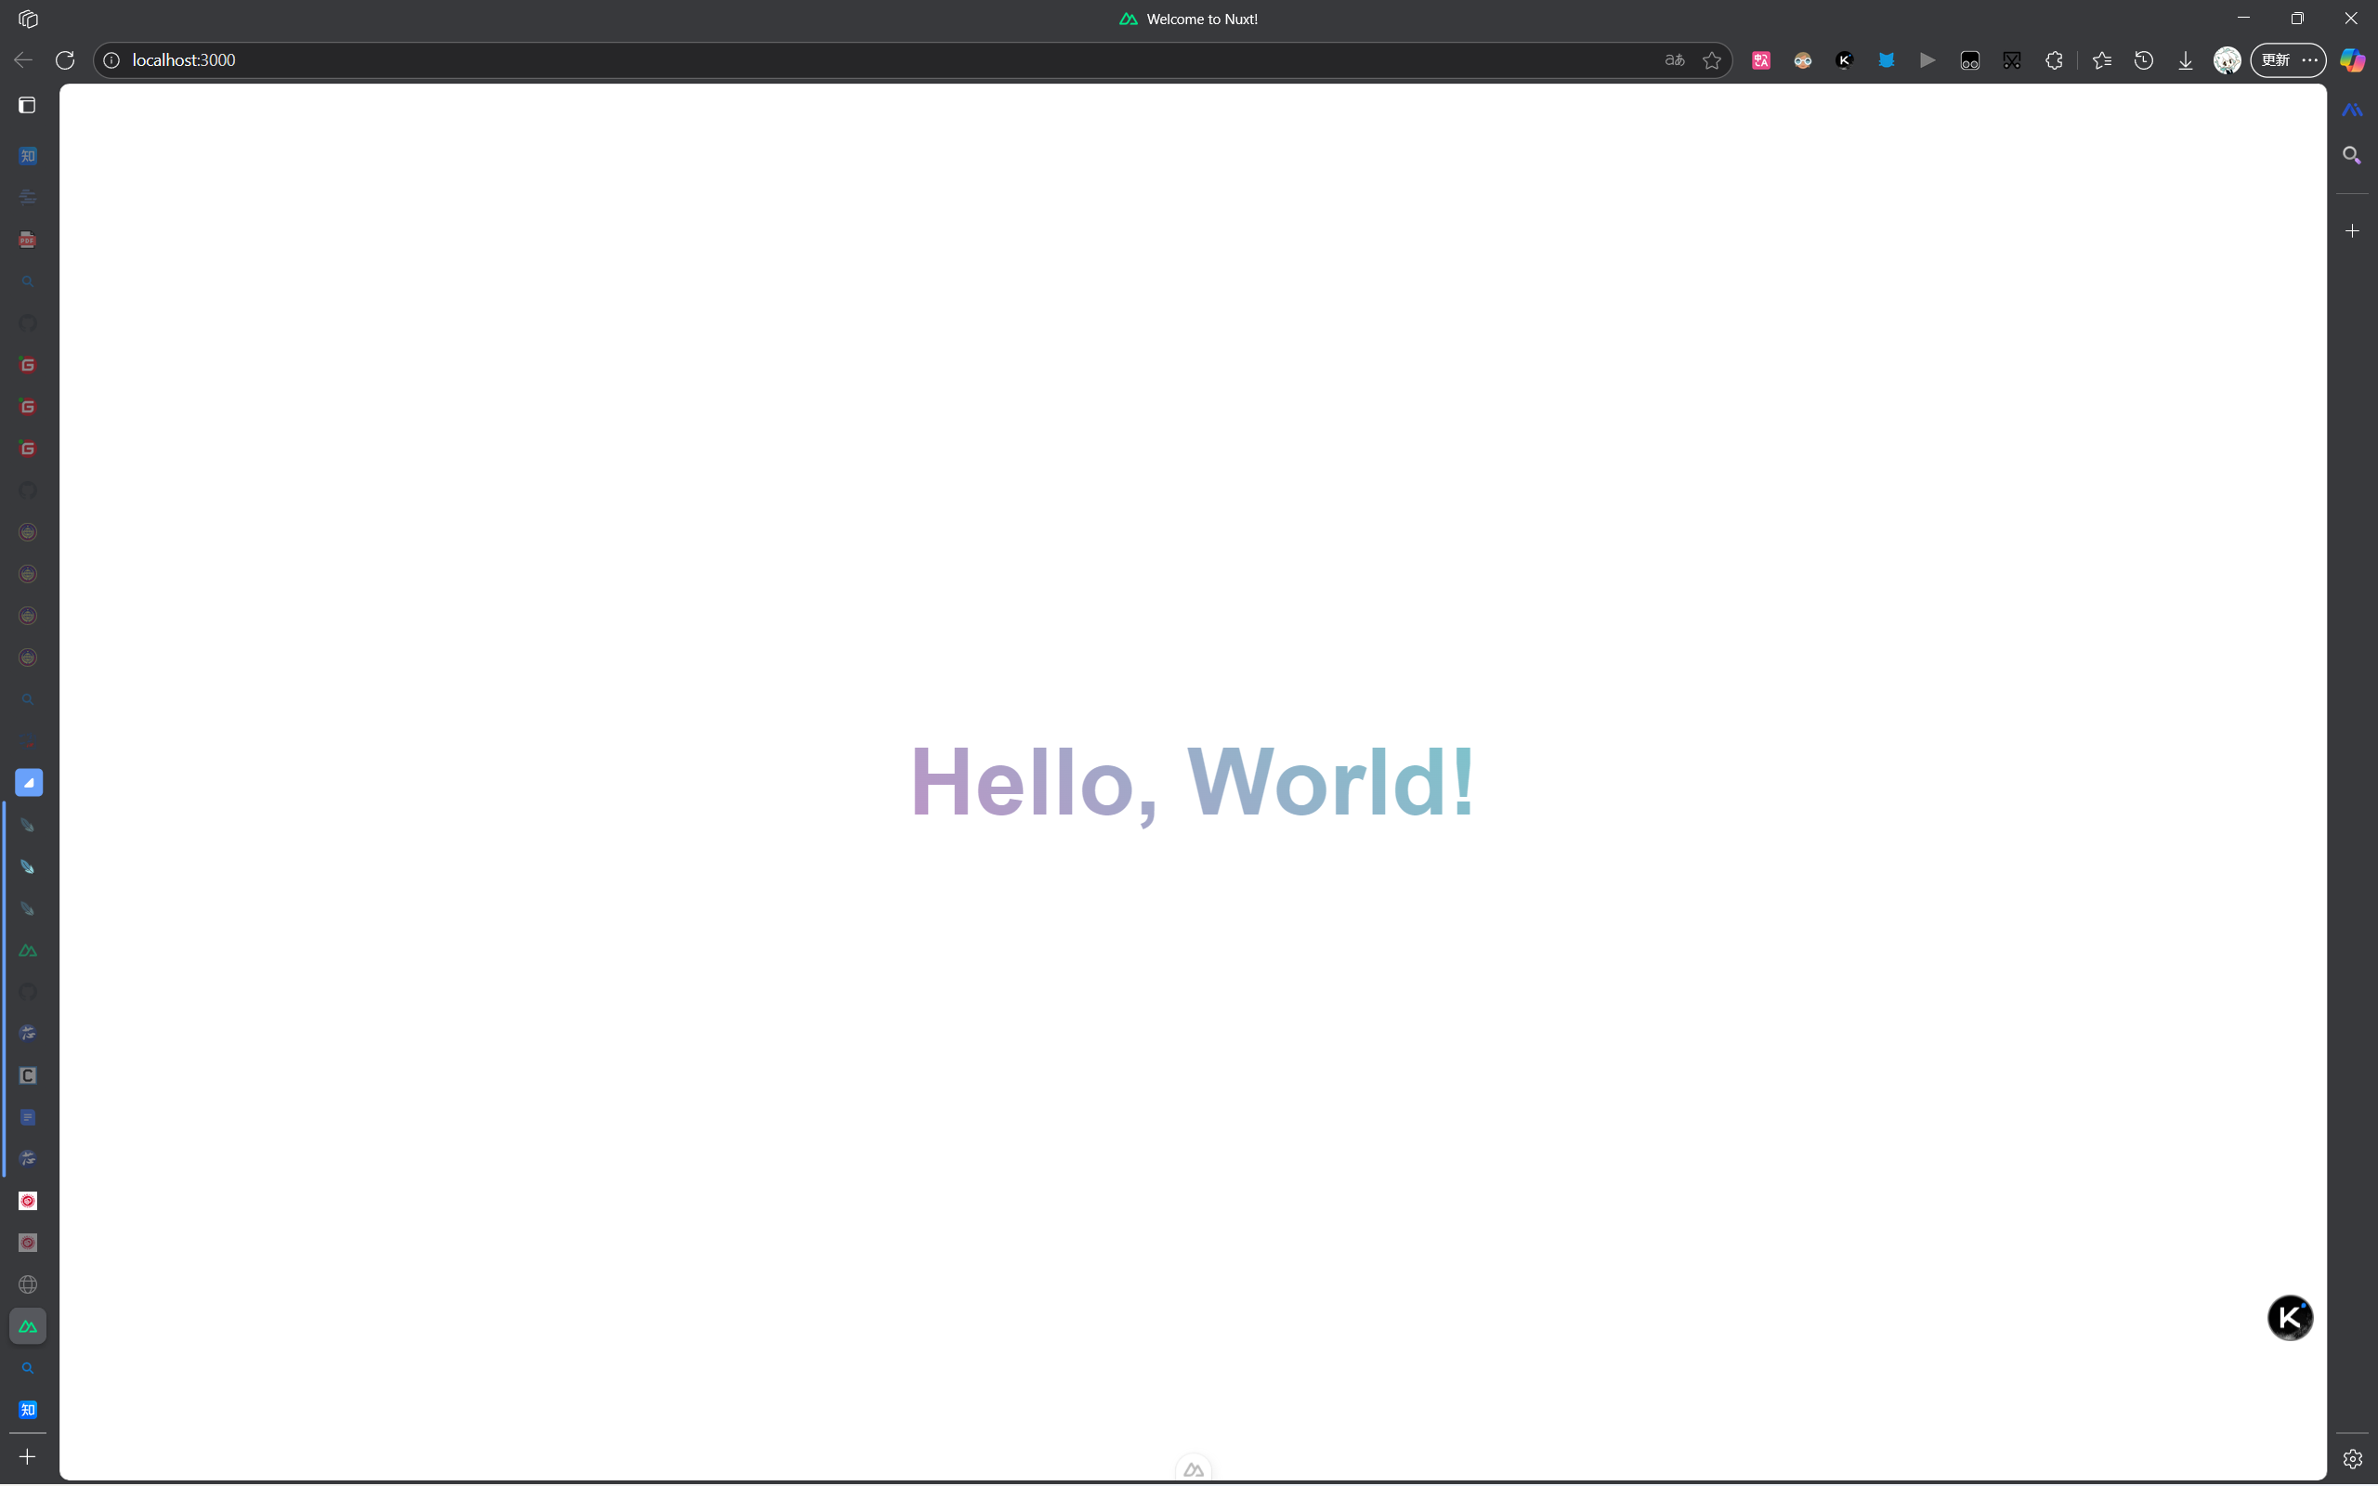2378x1486 pixels.
Task: Open the Copilot sidebar
Action: [x=2352, y=60]
